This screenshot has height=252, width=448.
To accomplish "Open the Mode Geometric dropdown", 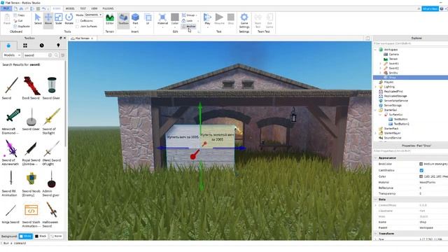I will (93, 15).
